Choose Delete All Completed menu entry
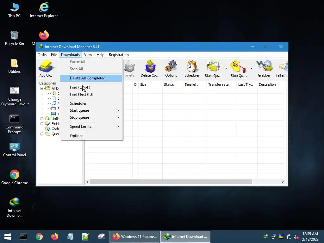 91,78
